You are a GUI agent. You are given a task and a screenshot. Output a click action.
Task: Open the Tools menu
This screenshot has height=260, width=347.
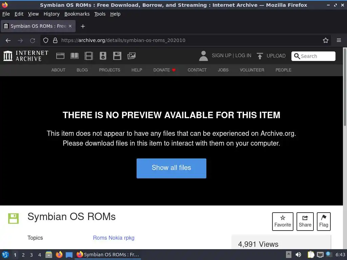click(100, 14)
